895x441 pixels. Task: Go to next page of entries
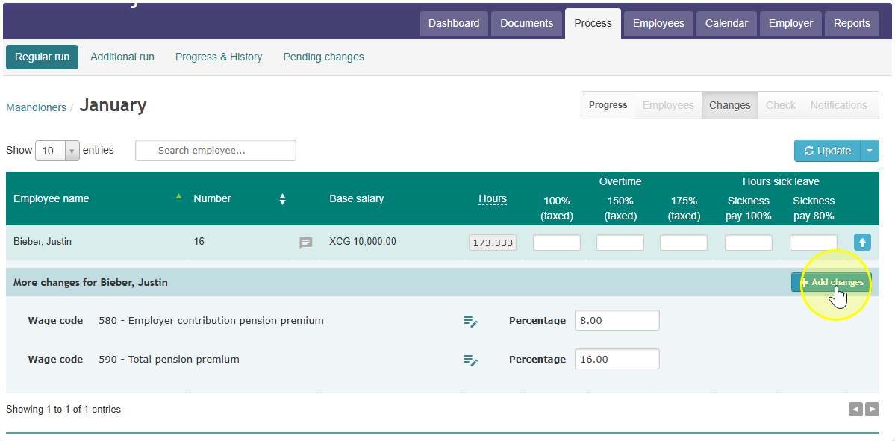(872, 409)
